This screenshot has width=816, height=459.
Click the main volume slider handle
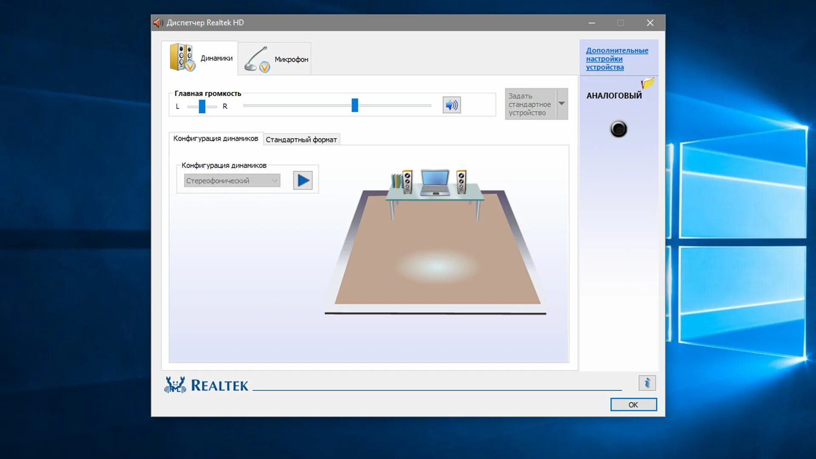(x=355, y=105)
